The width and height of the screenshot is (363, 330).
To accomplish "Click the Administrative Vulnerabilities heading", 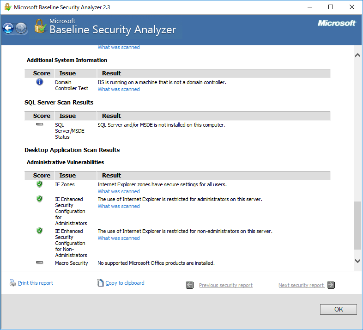I will [x=65, y=162].
